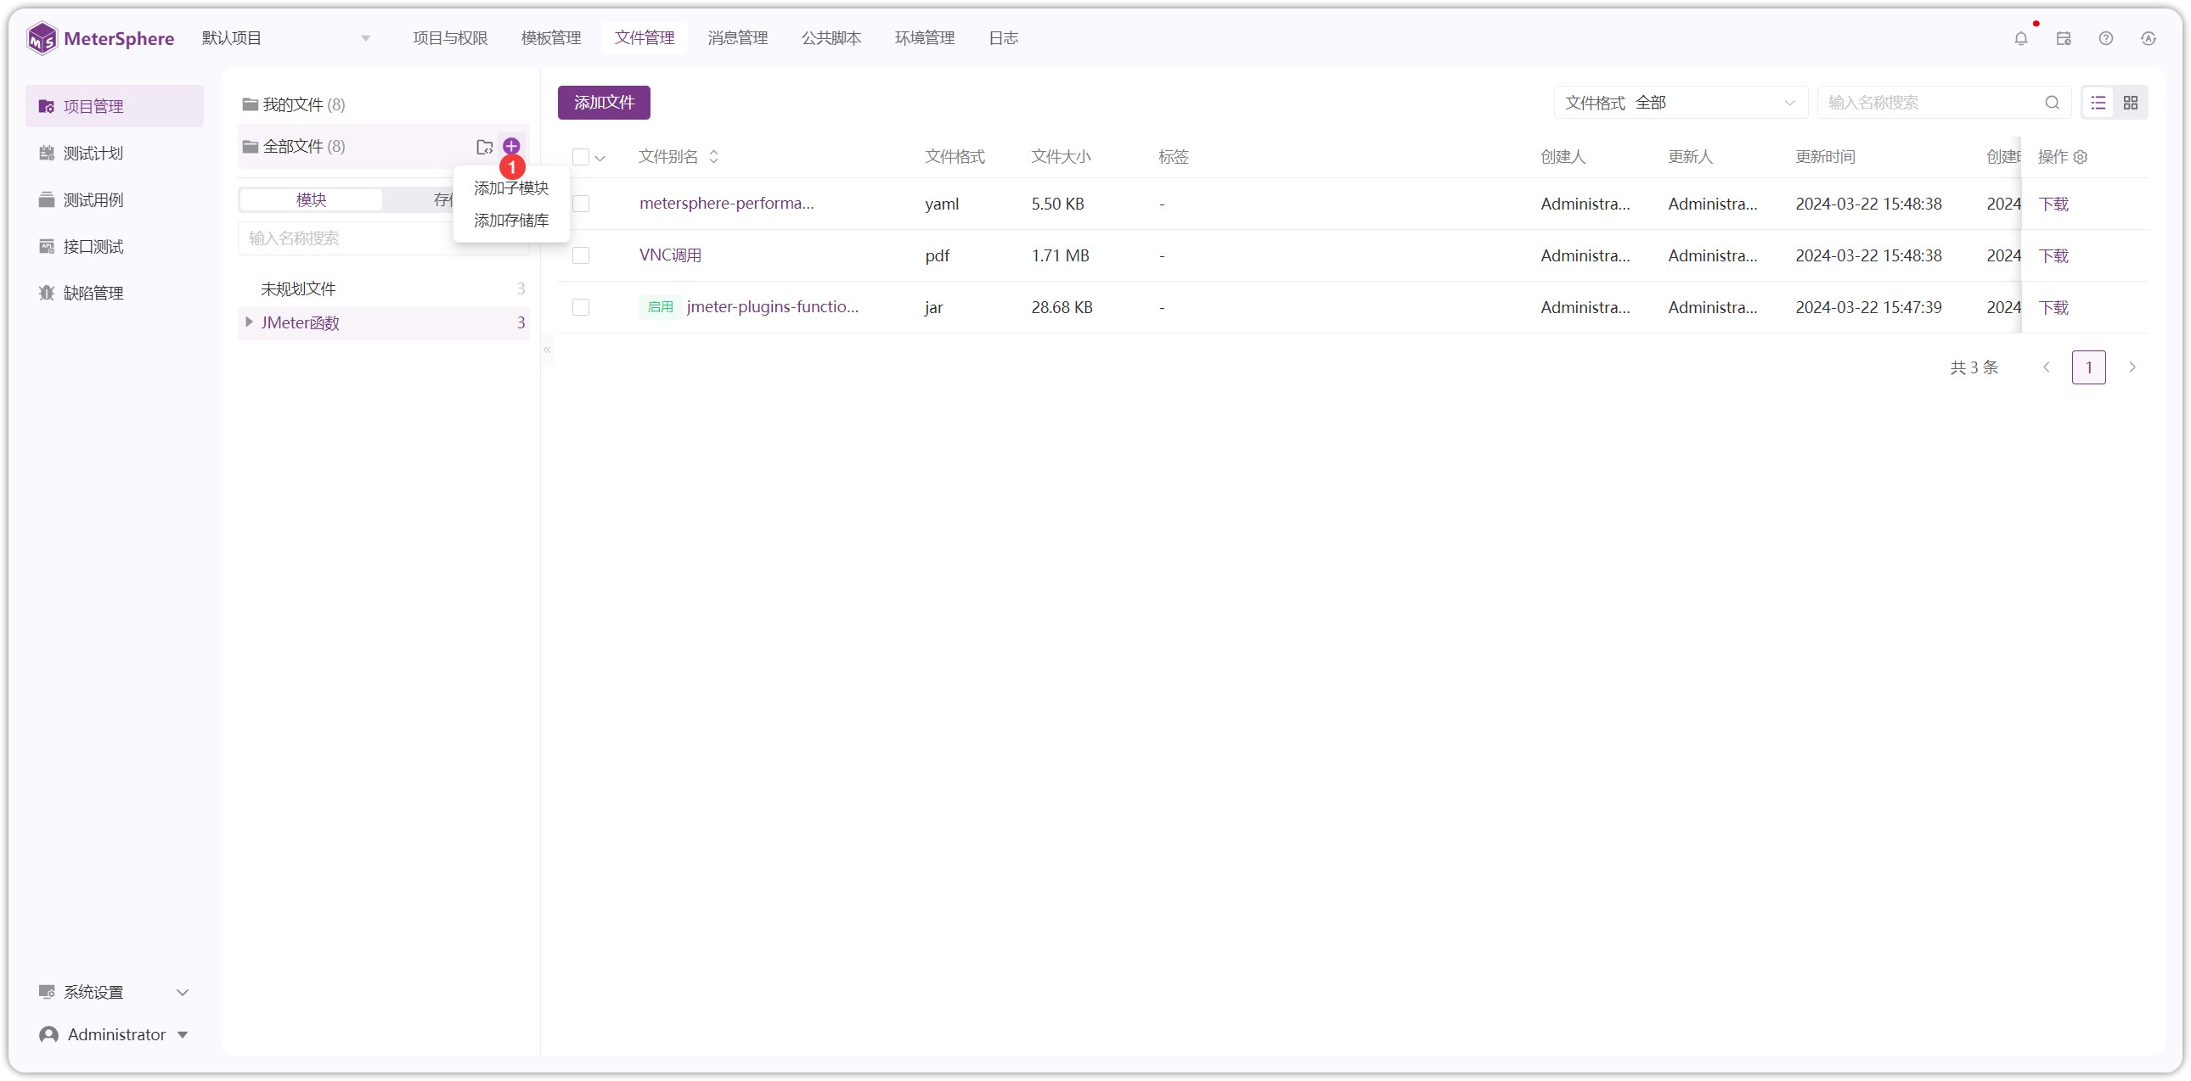Screen dimensions: 2191x1081
Task: Open the 环境管理 top tab
Action: (925, 38)
